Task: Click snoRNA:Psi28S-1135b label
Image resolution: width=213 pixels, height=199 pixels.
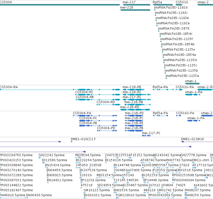Action: click(181, 71)
